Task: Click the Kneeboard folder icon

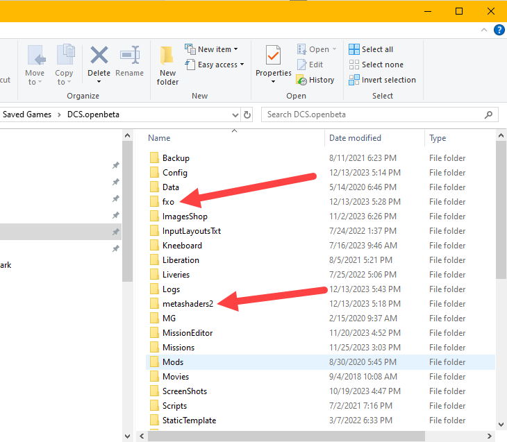Action: point(155,245)
